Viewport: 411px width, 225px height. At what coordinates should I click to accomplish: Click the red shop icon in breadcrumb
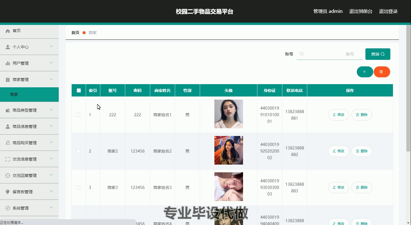84,33
